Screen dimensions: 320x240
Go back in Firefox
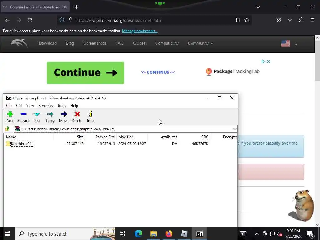(x=7, y=20)
